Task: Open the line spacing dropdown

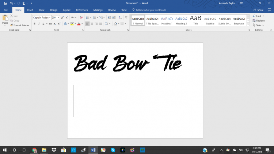Action: 108,24
